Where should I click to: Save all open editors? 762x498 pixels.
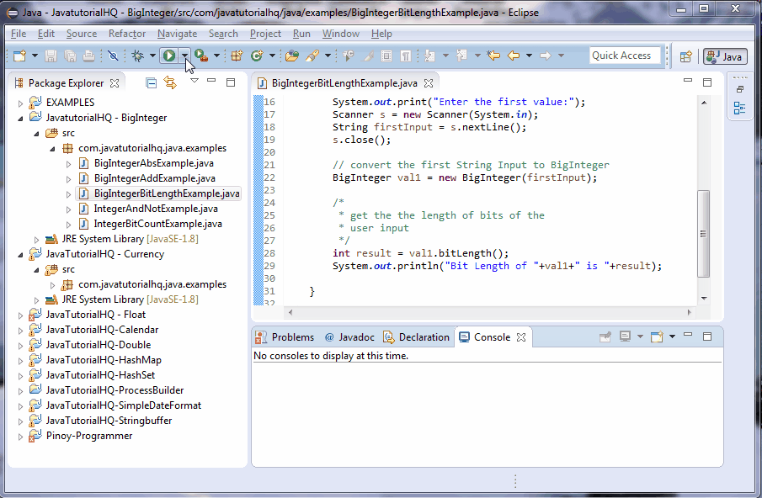point(68,56)
